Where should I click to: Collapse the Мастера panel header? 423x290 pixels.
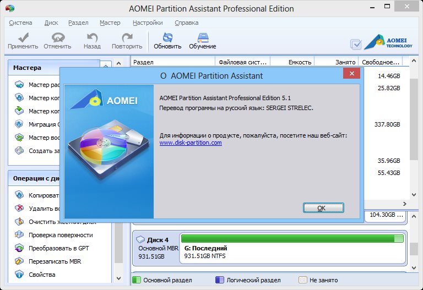coord(106,66)
